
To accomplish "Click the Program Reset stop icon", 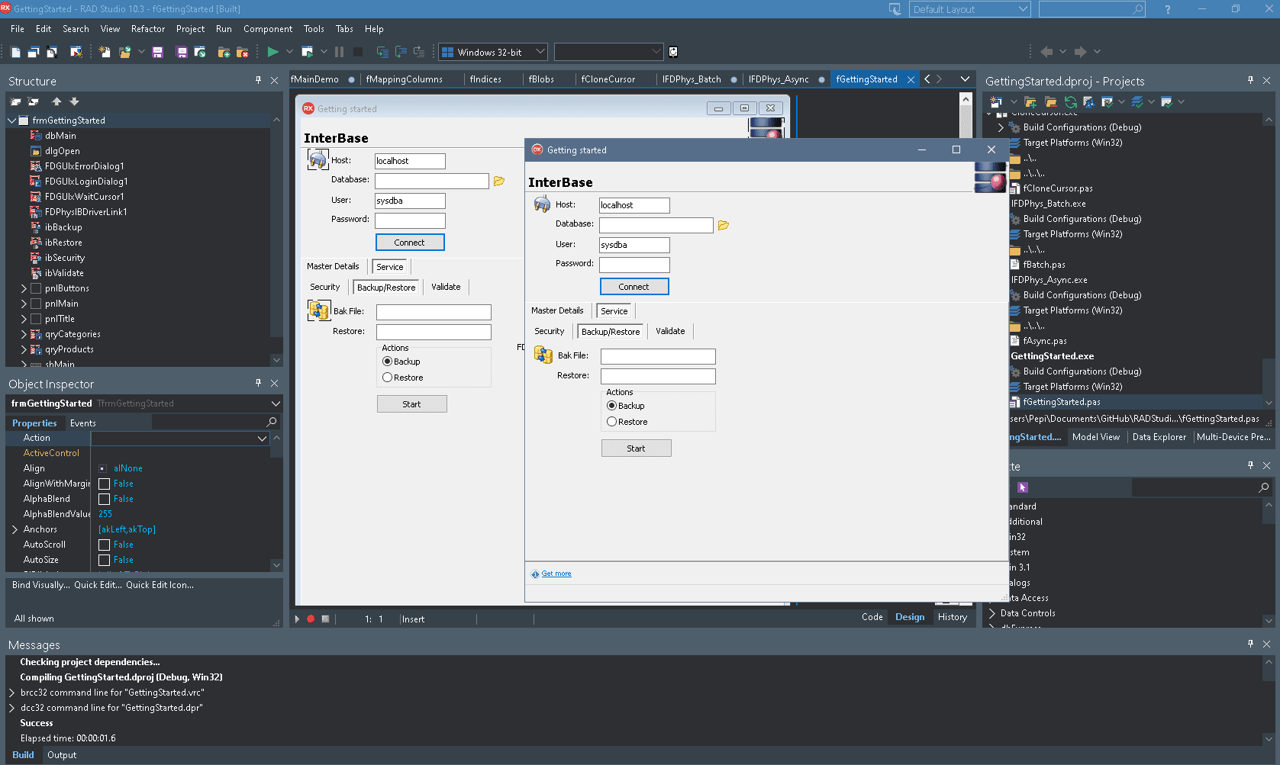I will (x=358, y=52).
